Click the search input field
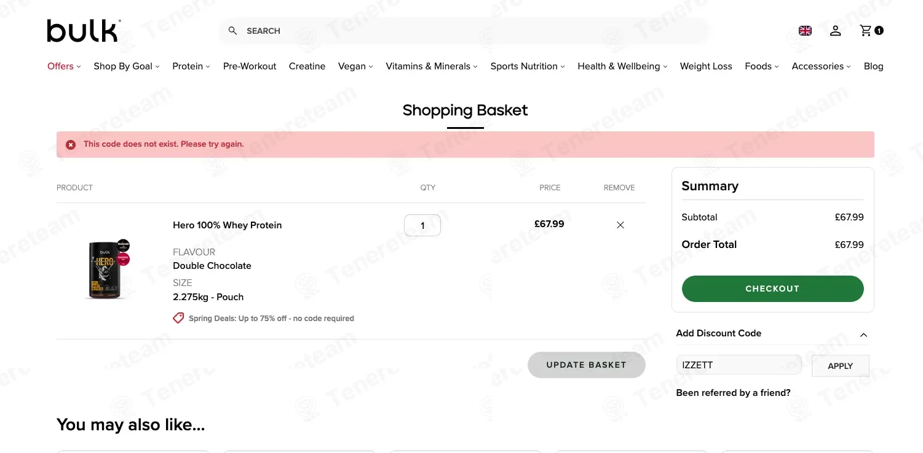923x453 pixels. pyautogui.click(x=464, y=31)
